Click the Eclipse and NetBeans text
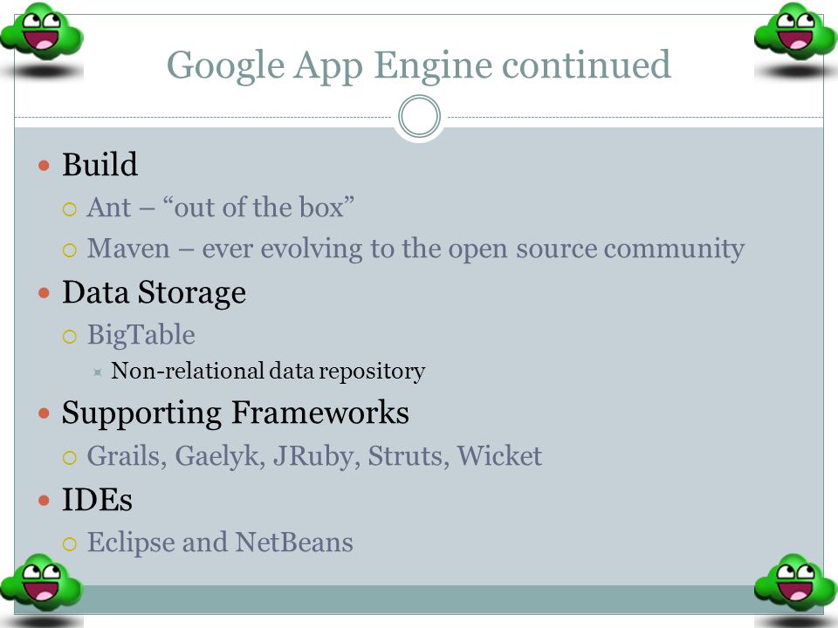Screen dimensions: 838x628 tap(220, 543)
